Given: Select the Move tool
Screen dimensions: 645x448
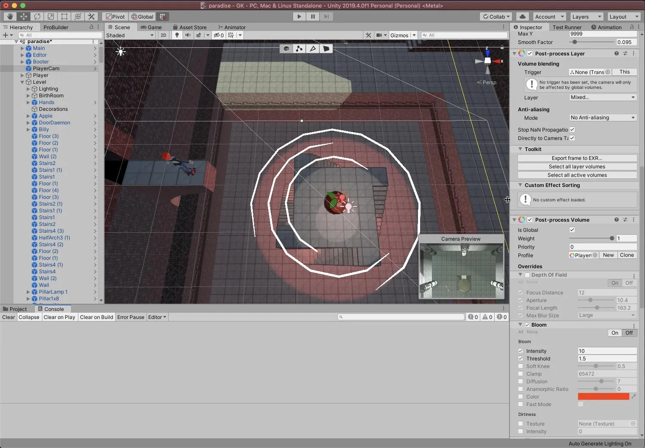Looking at the screenshot, I should pyautogui.click(x=24, y=16).
